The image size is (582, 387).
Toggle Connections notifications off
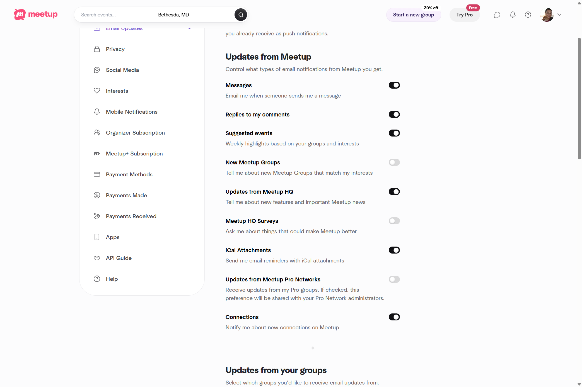point(394,317)
